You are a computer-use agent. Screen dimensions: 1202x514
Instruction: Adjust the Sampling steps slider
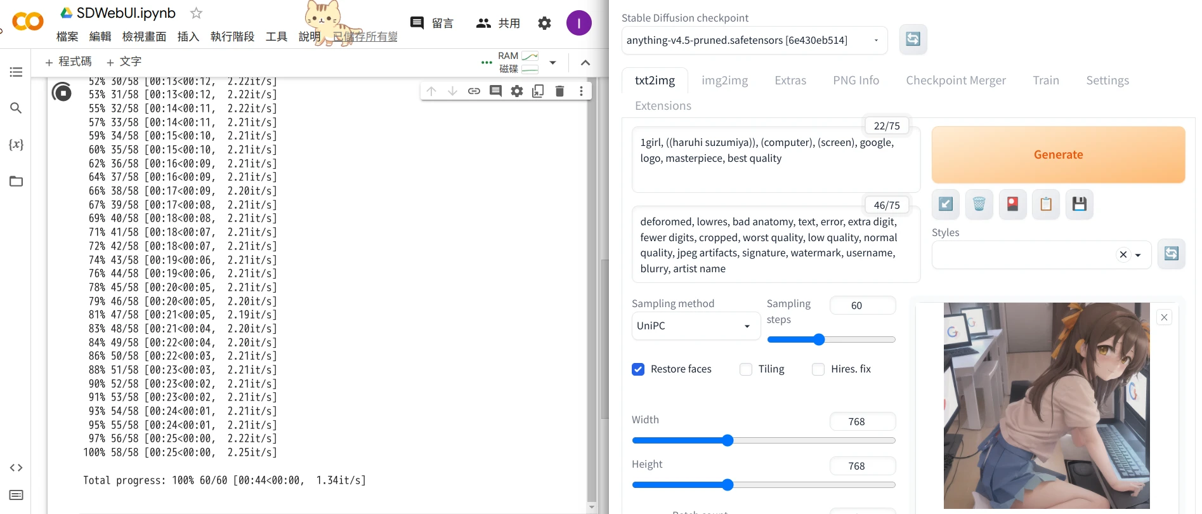coord(819,339)
